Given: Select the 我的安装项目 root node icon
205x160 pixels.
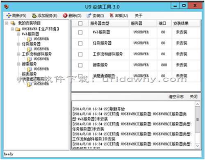Looking at the screenshot, I should (x=13, y=23).
